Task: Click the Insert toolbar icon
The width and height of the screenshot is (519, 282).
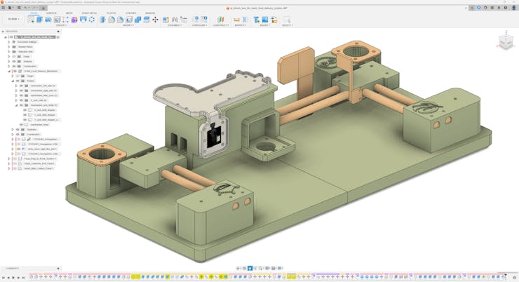Action: pyautogui.click(x=257, y=20)
